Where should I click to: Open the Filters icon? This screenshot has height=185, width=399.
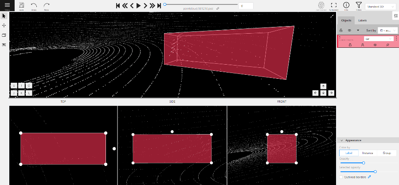pos(359,5)
